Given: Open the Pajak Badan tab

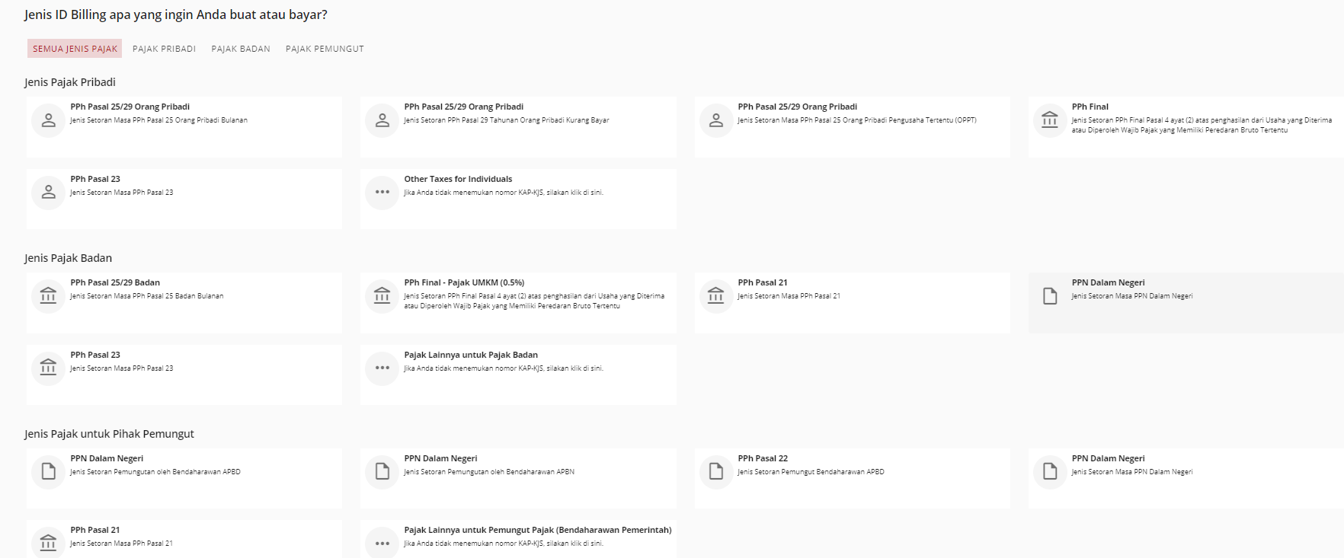Looking at the screenshot, I should tap(241, 49).
